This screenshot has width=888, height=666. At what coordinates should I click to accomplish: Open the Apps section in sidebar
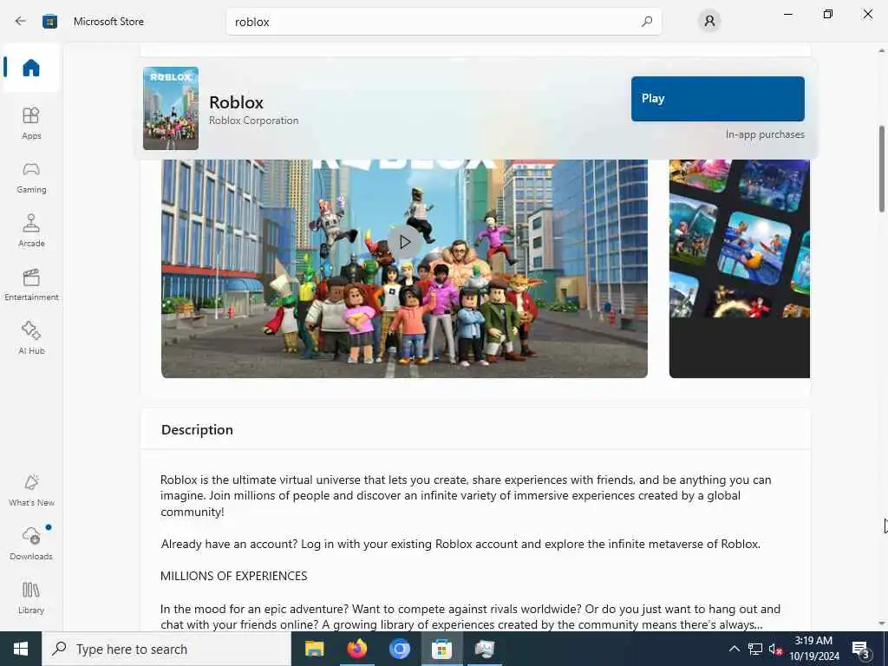tap(31, 123)
